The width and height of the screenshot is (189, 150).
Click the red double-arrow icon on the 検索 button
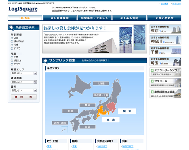pos(16,97)
